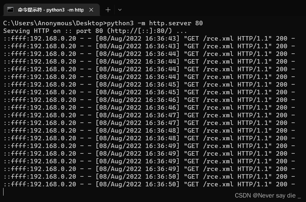Click the chevron to open the tab dropdown menu
Image resolution: width=306 pixels, height=202 pixels.
point(120,10)
